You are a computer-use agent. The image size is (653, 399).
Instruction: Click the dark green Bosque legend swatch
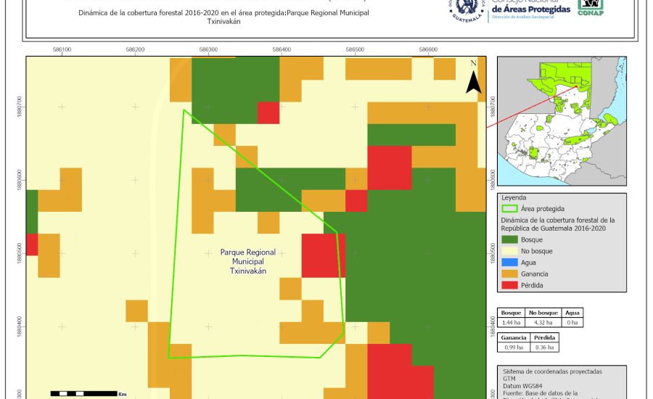[509, 239]
